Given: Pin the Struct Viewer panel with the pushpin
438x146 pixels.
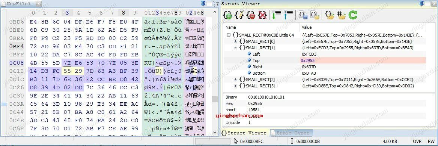Looking at the screenshot, I should pos(422,4).
